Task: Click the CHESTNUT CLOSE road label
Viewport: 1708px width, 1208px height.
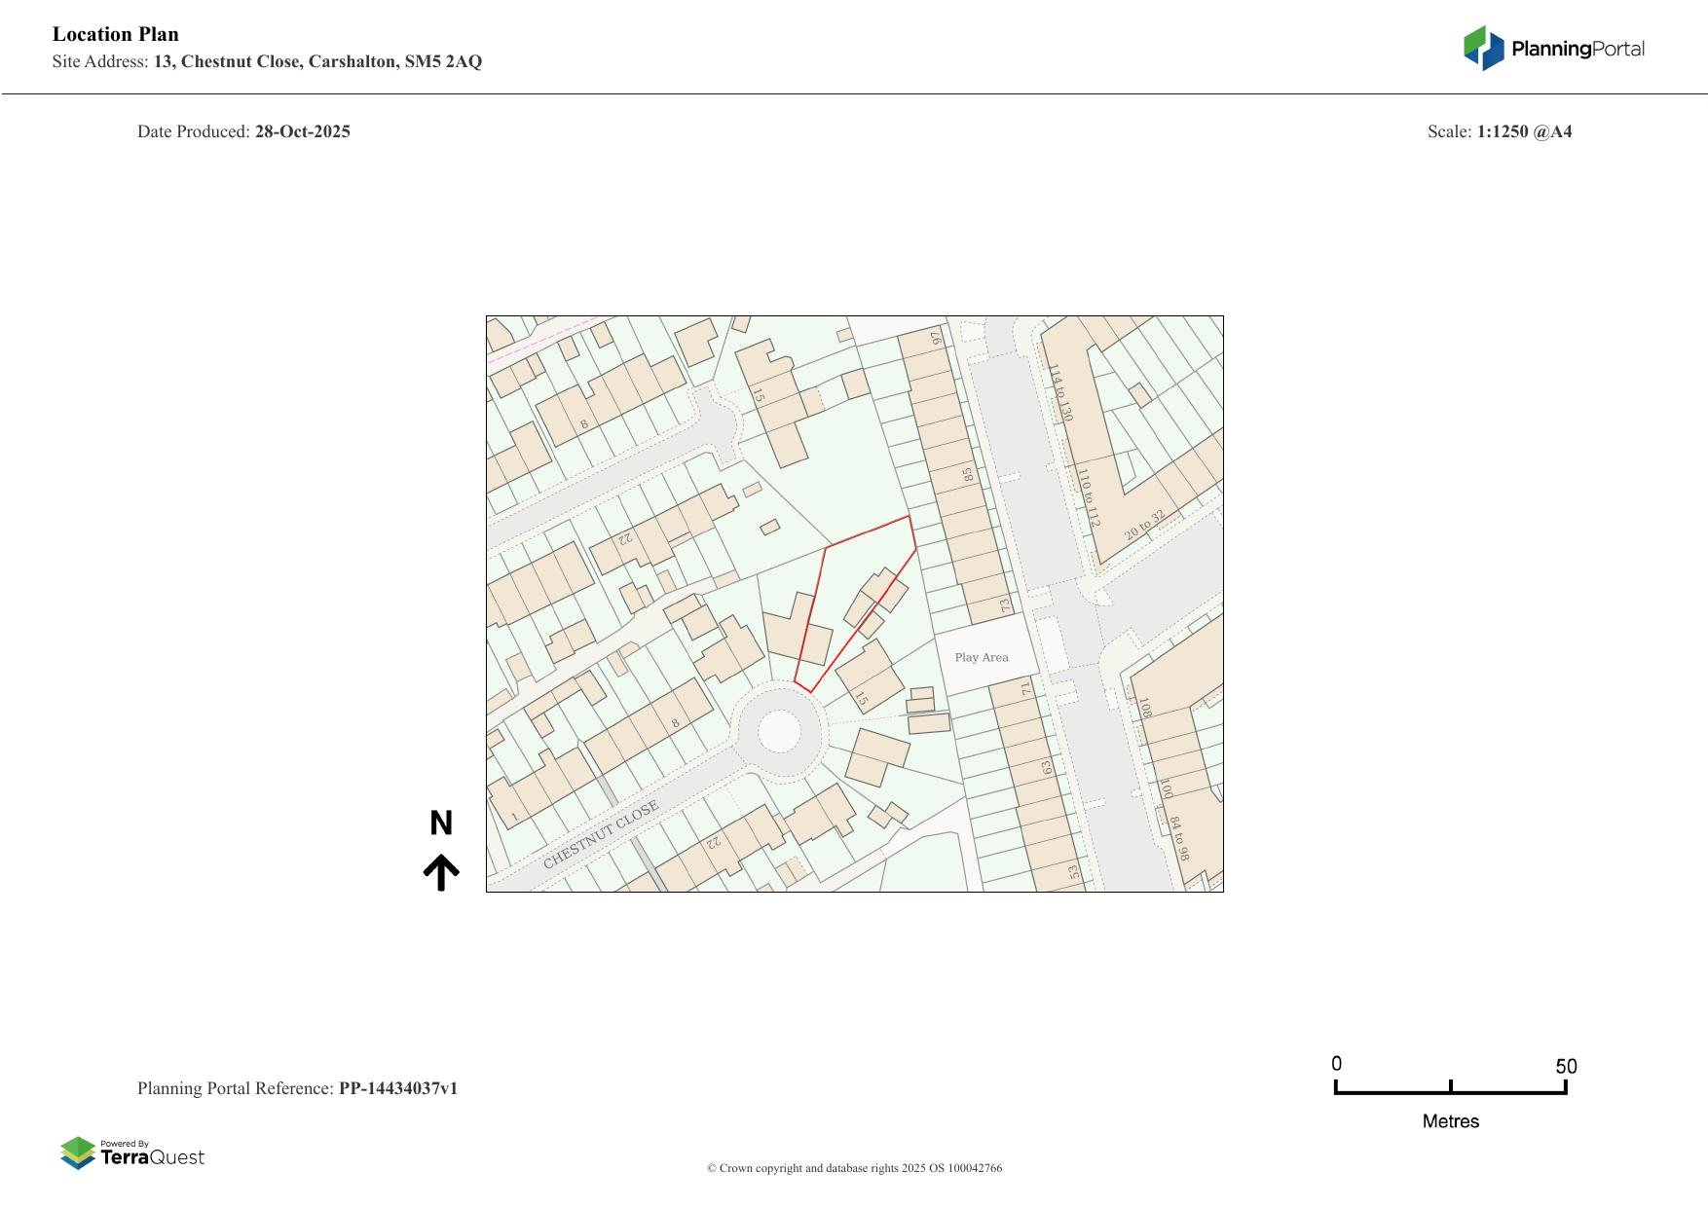Action: click(601, 834)
